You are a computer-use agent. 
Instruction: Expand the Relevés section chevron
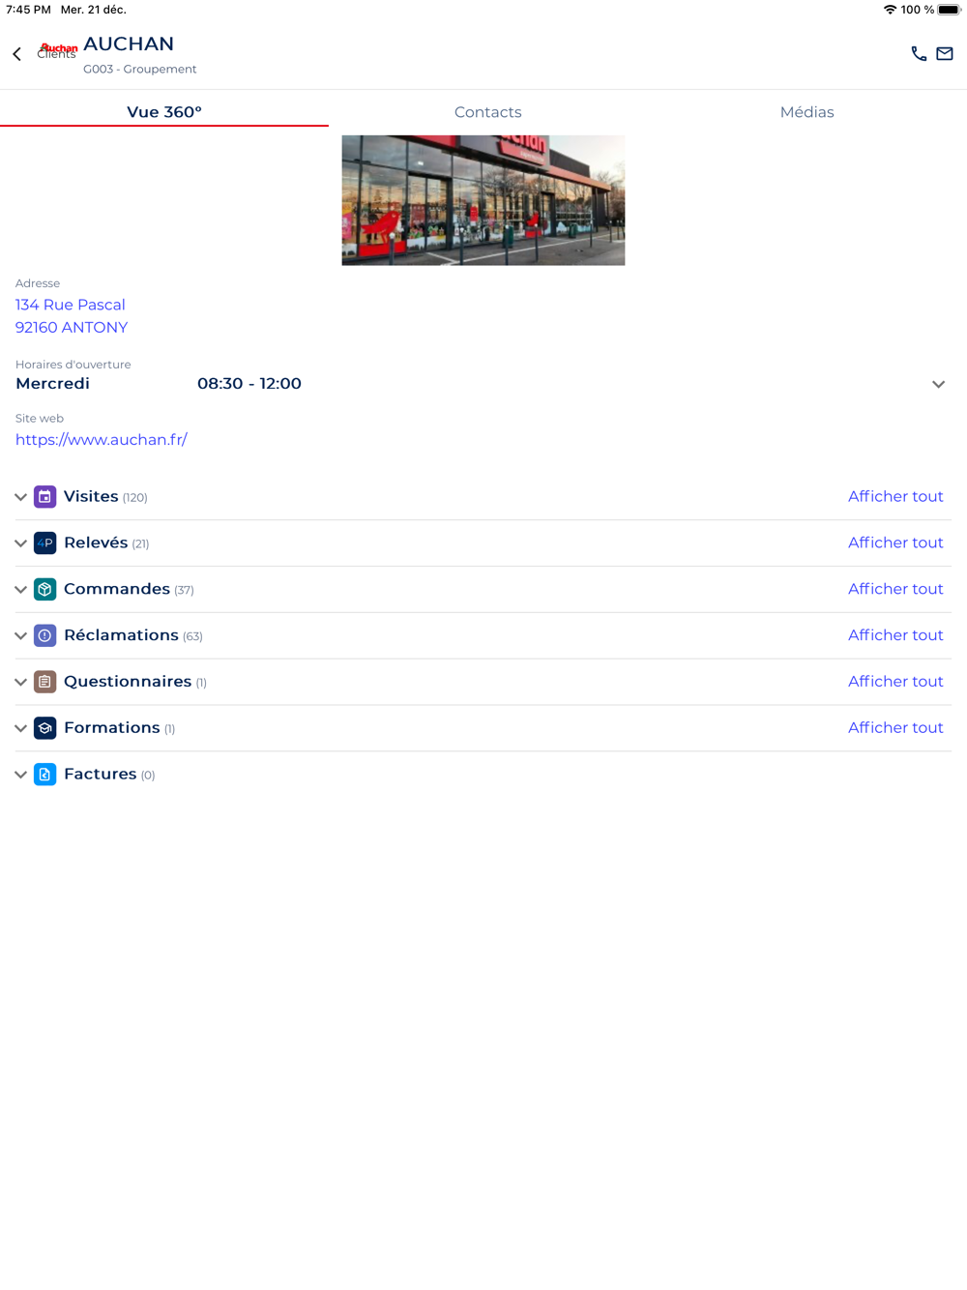point(20,543)
